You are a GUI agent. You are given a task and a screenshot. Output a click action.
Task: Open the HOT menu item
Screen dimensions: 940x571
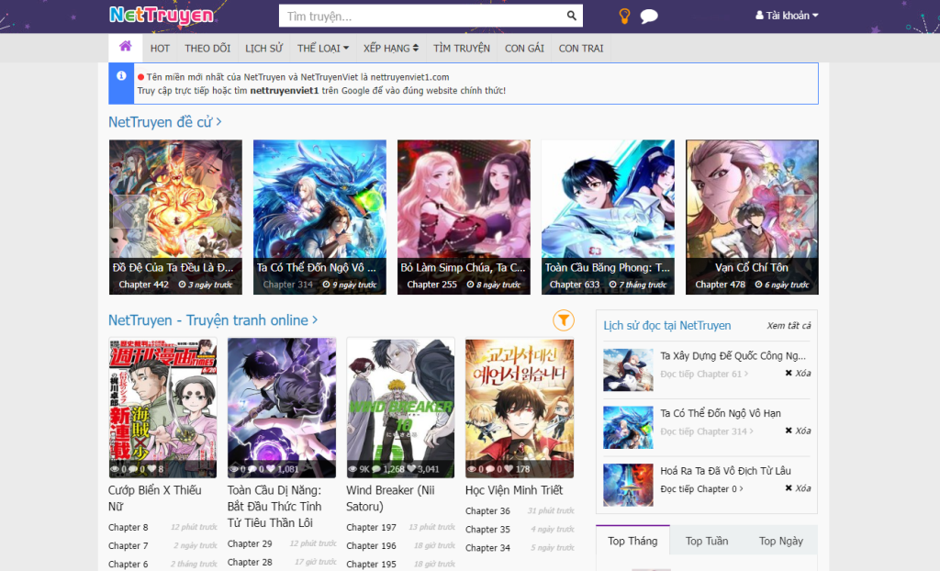pos(160,48)
